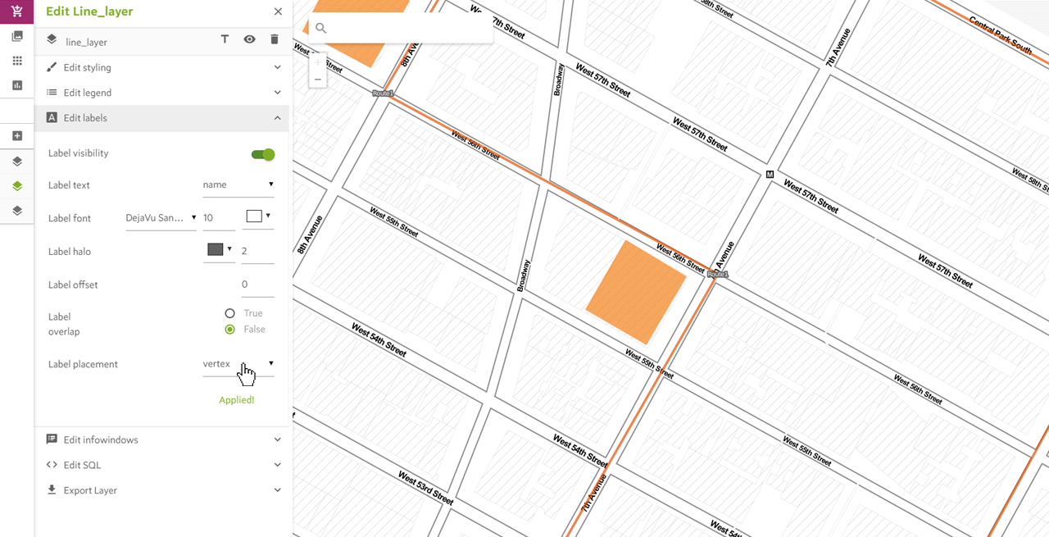The image size is (1049, 537).
Task: Collapse the Edit labels section chevron
Action: 277,118
